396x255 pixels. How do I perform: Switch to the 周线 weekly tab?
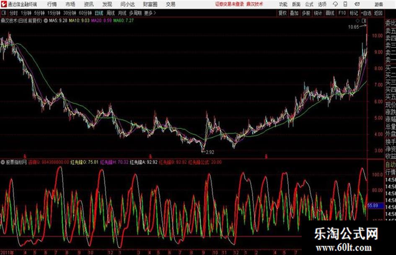[111, 13]
